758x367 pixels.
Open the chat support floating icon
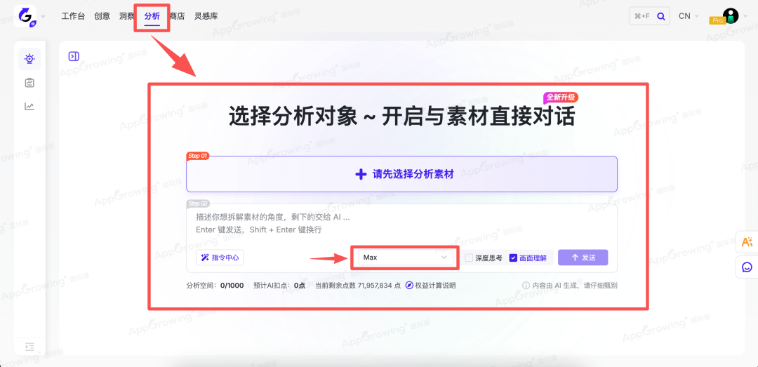point(747,267)
